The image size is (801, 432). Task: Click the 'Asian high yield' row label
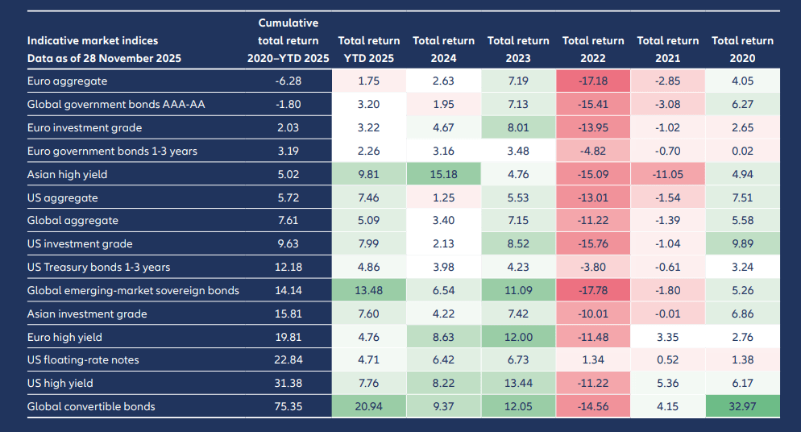(67, 174)
